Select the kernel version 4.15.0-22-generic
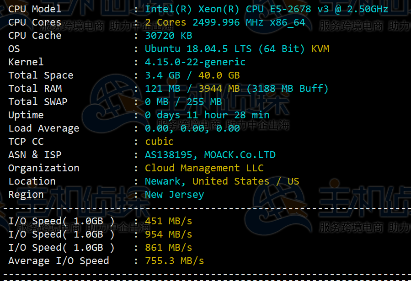Image resolution: width=411 pixels, height=281 pixels. tap(195, 62)
